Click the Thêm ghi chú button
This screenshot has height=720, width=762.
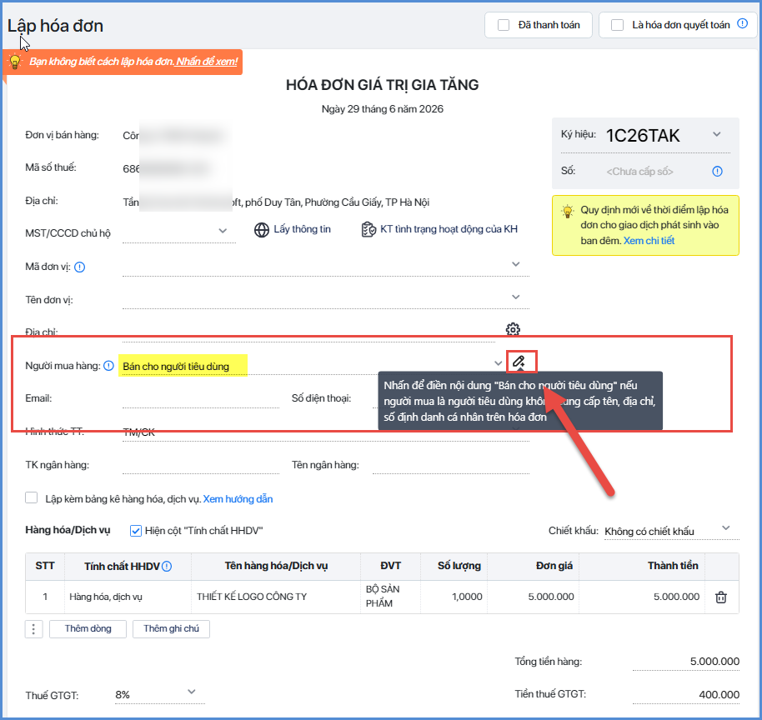pyautogui.click(x=171, y=628)
